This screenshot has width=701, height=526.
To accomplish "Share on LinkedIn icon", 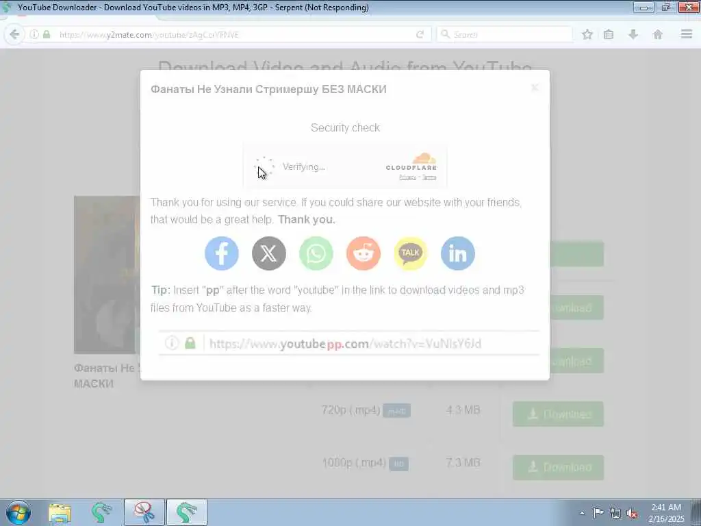I will (x=458, y=253).
